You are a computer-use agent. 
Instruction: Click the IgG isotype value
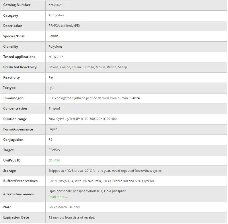point(51,88)
